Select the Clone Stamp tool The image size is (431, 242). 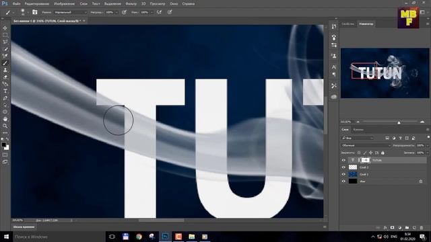pos(5,70)
